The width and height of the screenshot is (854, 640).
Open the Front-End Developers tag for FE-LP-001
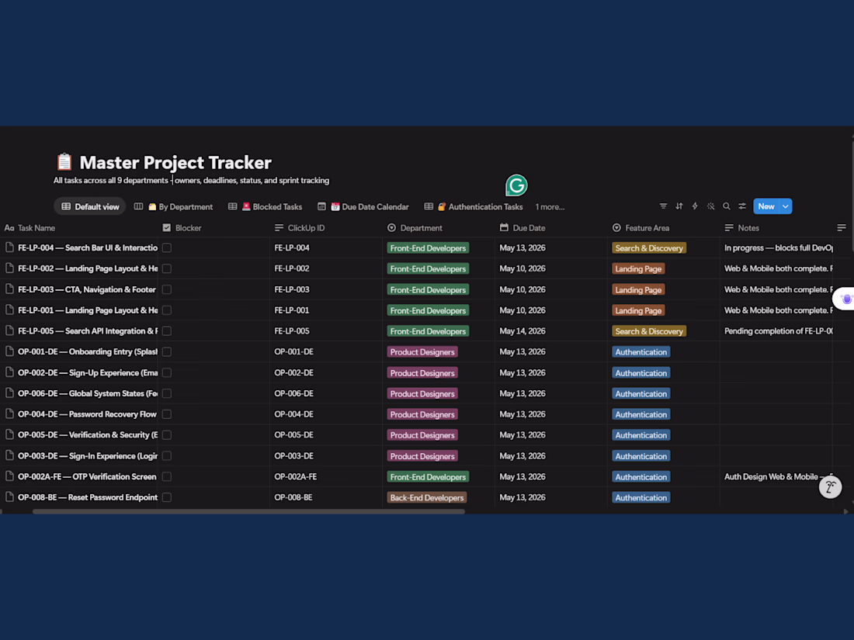[428, 310]
